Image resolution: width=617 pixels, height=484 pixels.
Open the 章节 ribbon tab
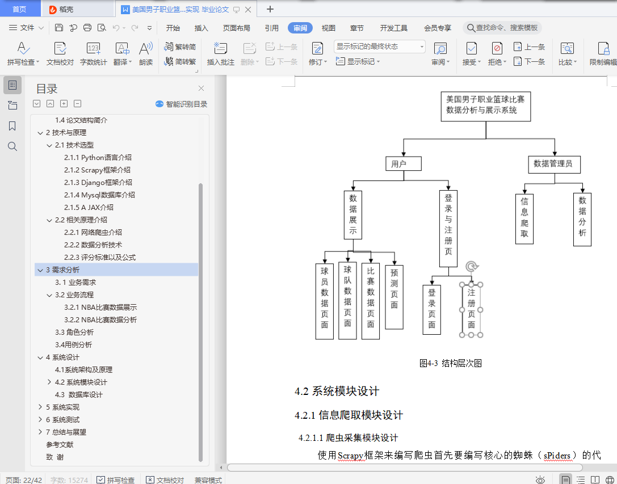pyautogui.click(x=356, y=28)
